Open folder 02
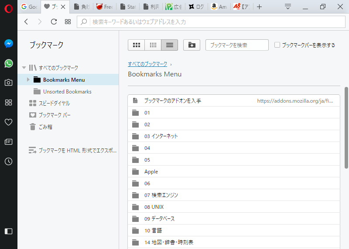349x249 pixels. tap(234, 125)
